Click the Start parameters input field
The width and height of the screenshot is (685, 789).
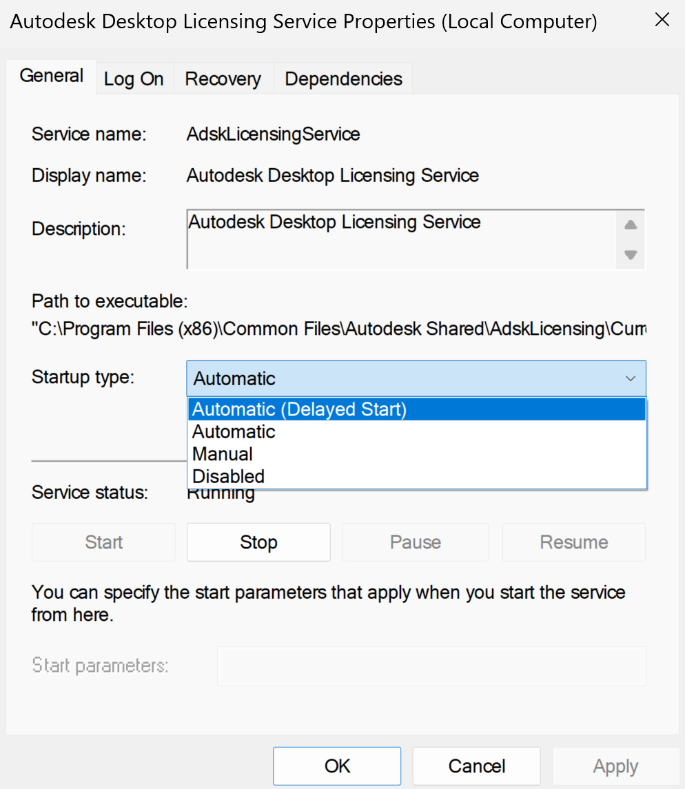pyautogui.click(x=431, y=666)
